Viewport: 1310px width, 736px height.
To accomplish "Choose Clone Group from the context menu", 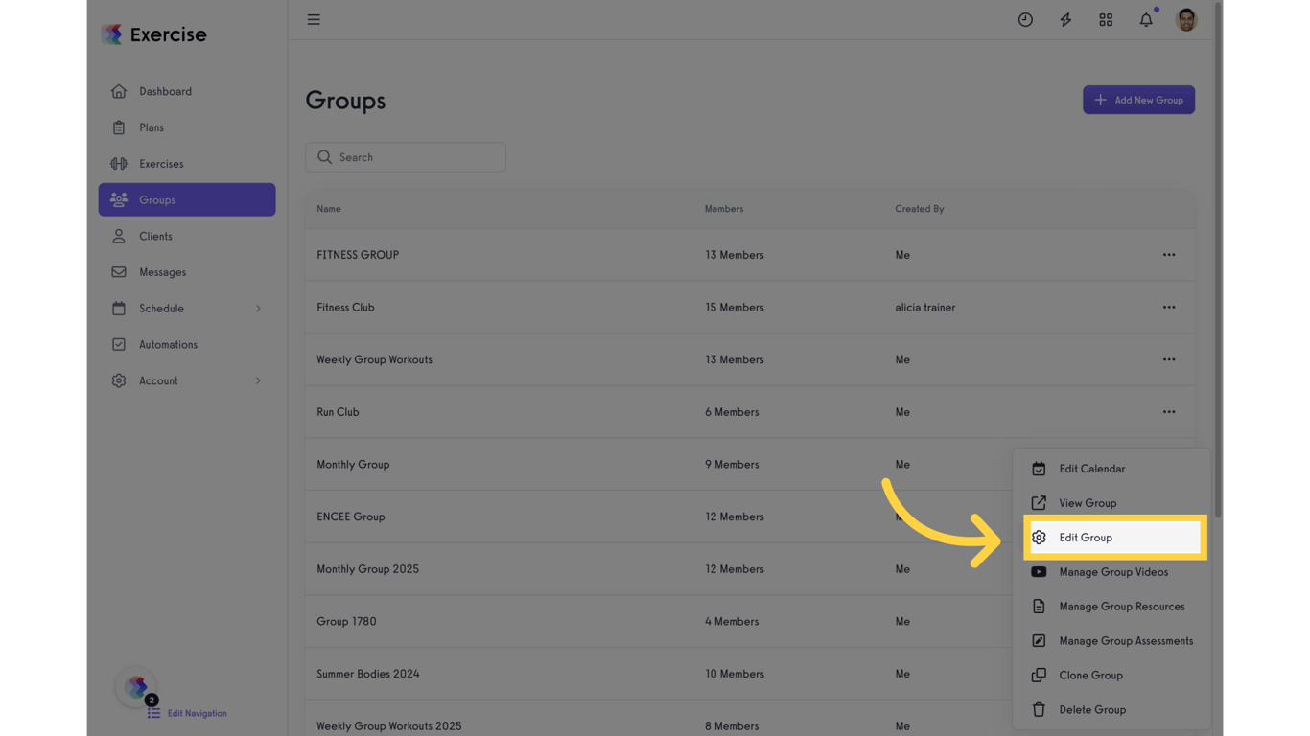I will [x=1090, y=675].
